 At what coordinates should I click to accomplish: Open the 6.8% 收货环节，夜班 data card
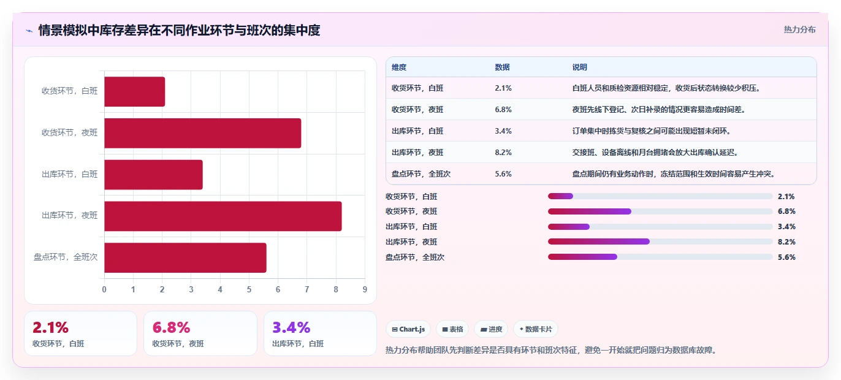coord(200,333)
